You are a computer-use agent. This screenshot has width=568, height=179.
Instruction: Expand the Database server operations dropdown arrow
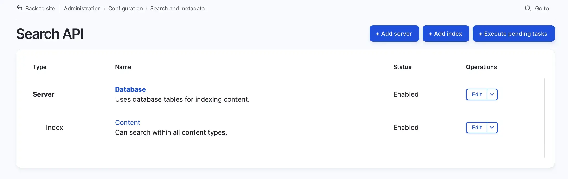[x=492, y=94]
